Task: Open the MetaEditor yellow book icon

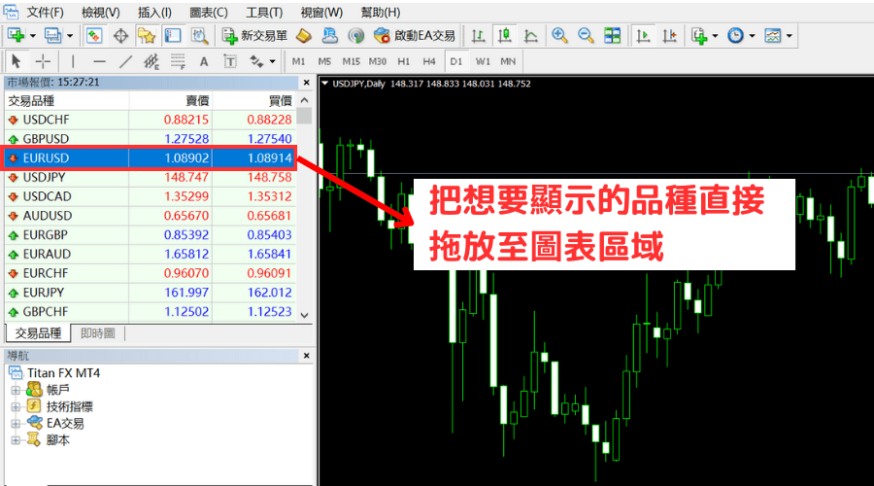Action: coord(304,36)
